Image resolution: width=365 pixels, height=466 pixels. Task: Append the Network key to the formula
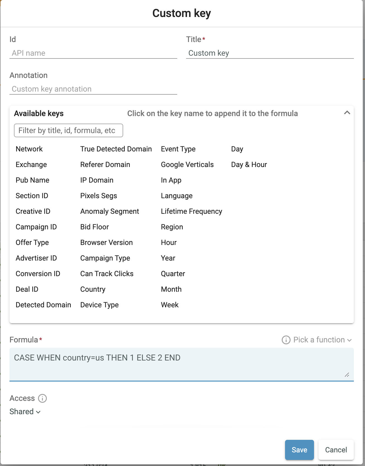(29, 149)
